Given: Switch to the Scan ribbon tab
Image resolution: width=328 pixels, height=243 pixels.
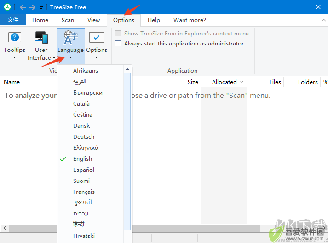Looking at the screenshot, I should pyautogui.click(x=68, y=20).
